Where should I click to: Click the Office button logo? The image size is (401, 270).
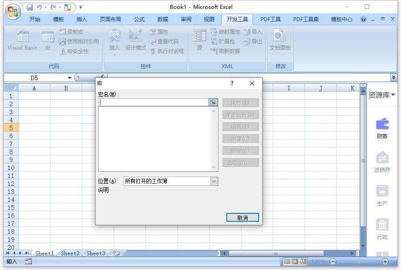[13, 12]
